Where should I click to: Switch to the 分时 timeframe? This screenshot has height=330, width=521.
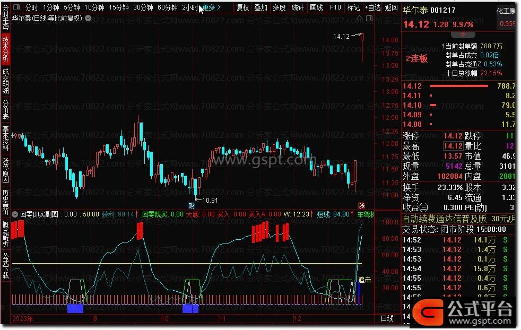click(31, 7)
